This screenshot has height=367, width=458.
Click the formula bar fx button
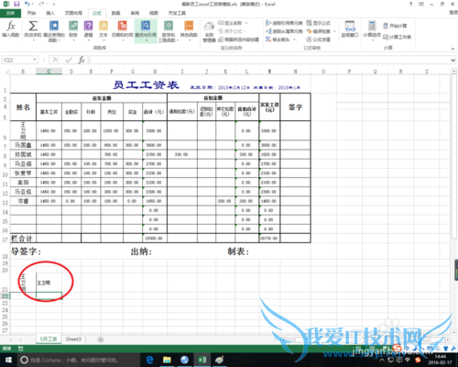click(82, 60)
